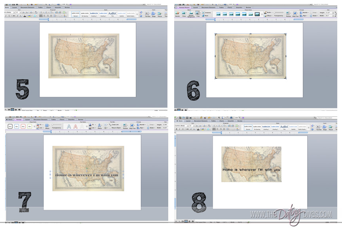The height and width of the screenshot is (228, 342).
Task: Click the save icon in step 8 toolbar
Action: pyautogui.click(x=187, y=118)
